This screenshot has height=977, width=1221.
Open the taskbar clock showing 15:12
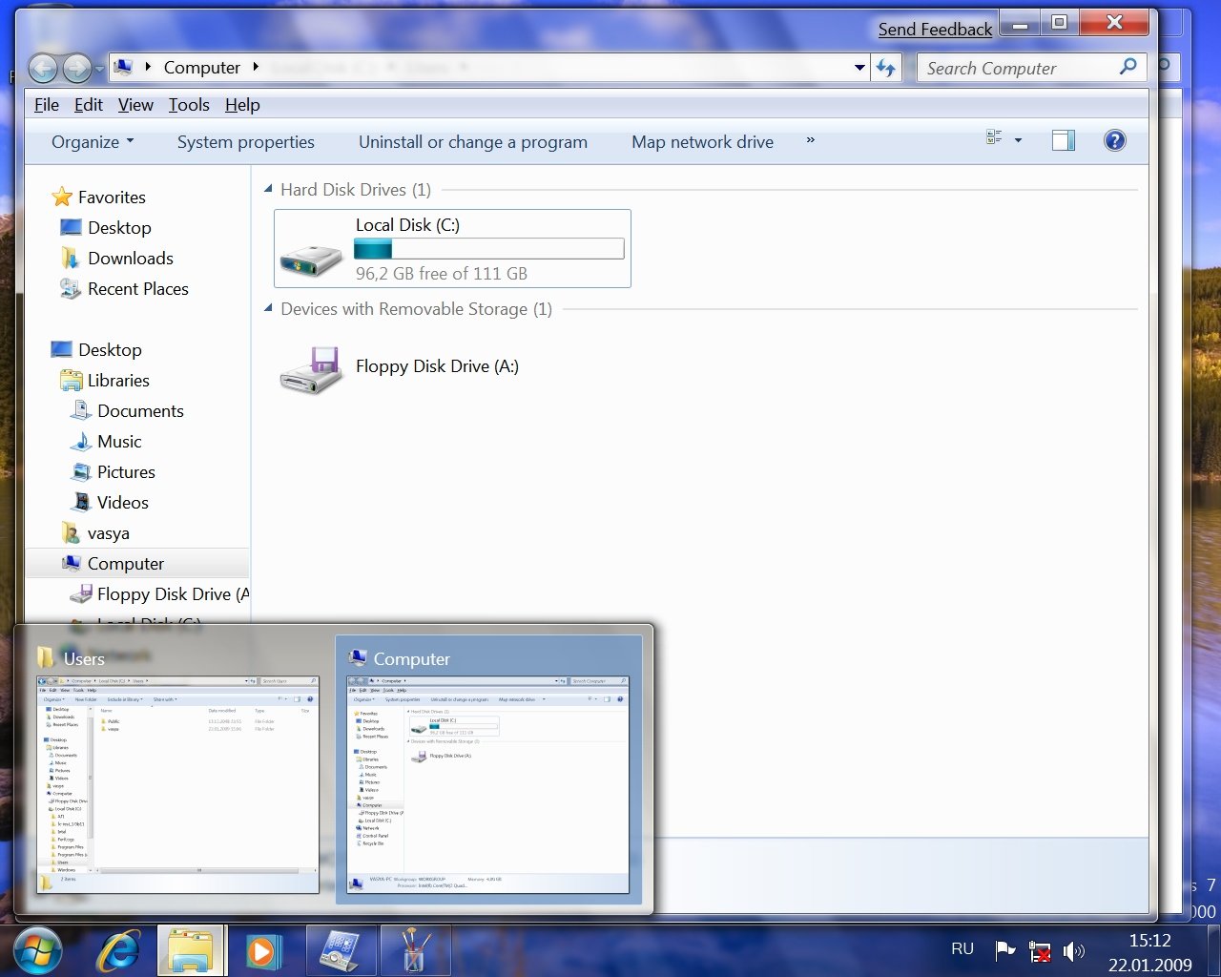pyautogui.click(x=1149, y=952)
